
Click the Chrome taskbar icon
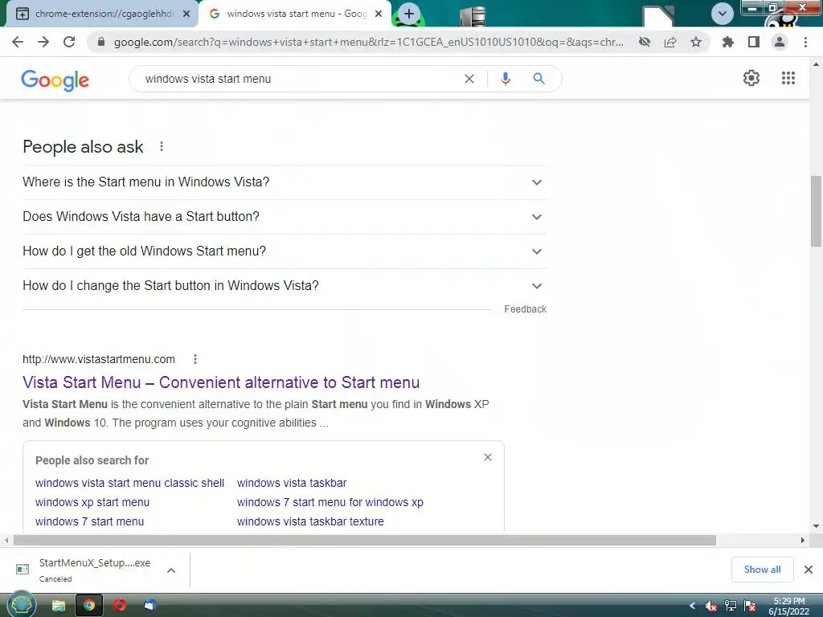[x=89, y=606]
